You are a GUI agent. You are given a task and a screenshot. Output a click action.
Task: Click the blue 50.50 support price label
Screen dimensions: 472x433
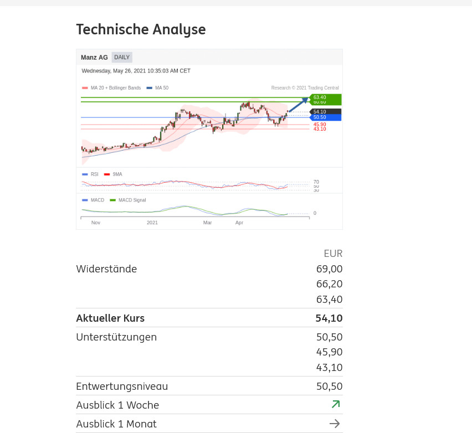click(x=325, y=117)
